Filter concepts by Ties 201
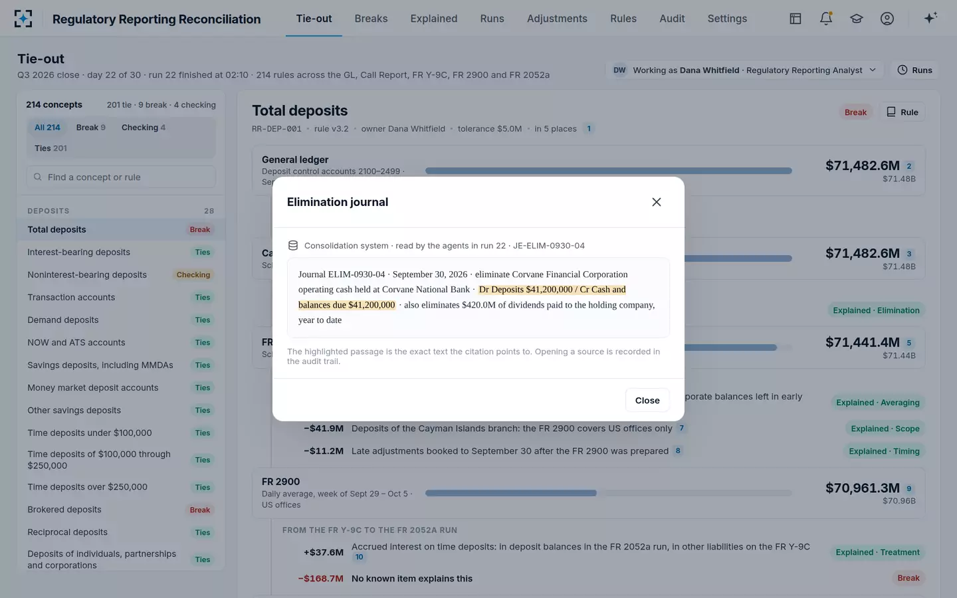 pyautogui.click(x=51, y=148)
